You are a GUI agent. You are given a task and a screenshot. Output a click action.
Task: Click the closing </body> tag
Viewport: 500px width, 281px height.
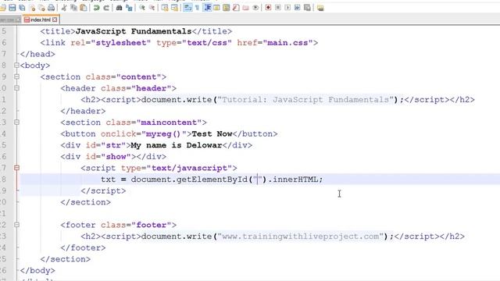pos(37,271)
